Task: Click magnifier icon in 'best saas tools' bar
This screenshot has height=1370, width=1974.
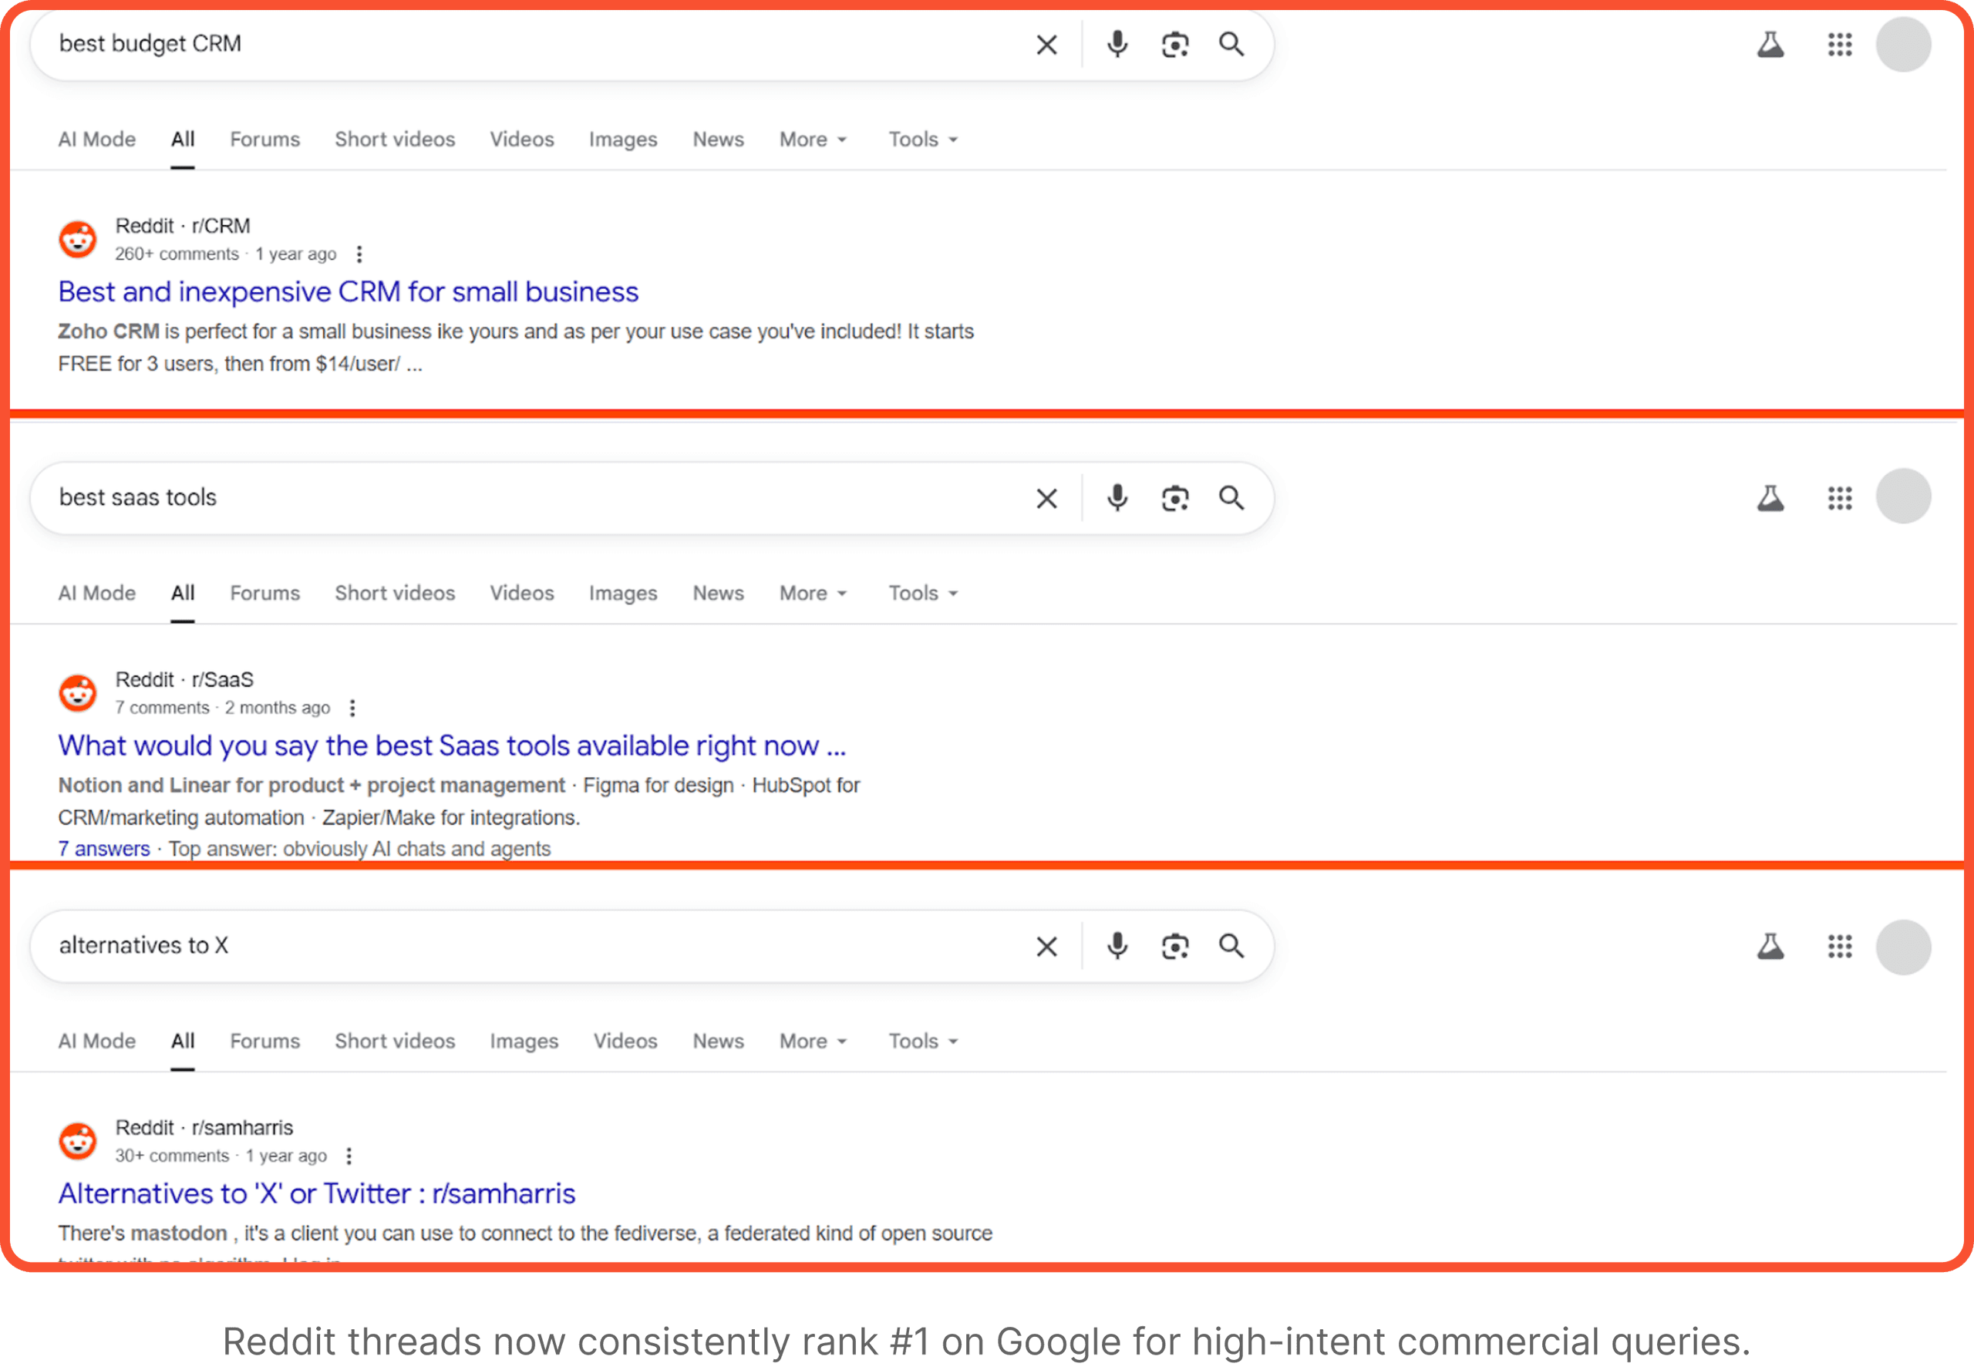Action: [1231, 498]
